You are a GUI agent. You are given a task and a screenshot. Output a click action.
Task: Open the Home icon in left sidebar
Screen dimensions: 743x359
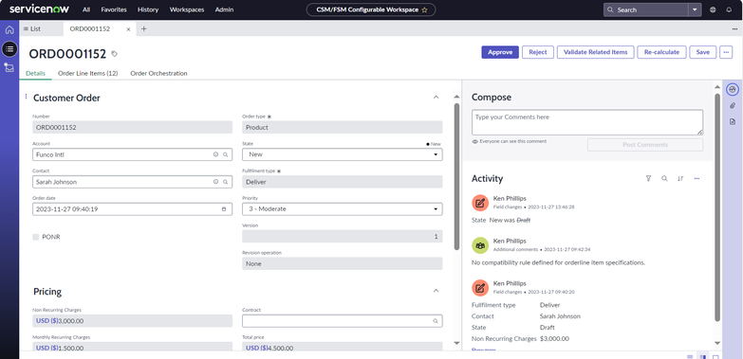(x=9, y=29)
